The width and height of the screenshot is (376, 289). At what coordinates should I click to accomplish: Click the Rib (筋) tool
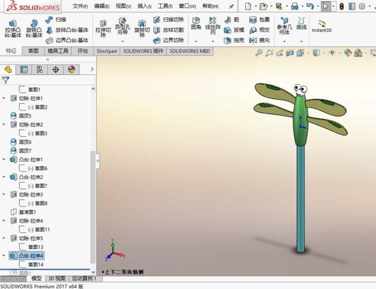(x=231, y=20)
